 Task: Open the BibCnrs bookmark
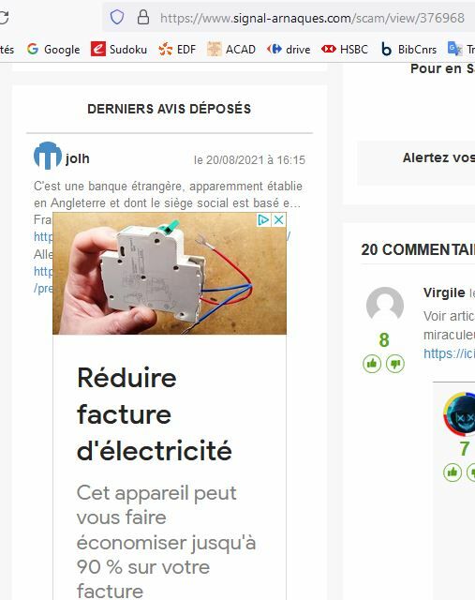pos(408,50)
